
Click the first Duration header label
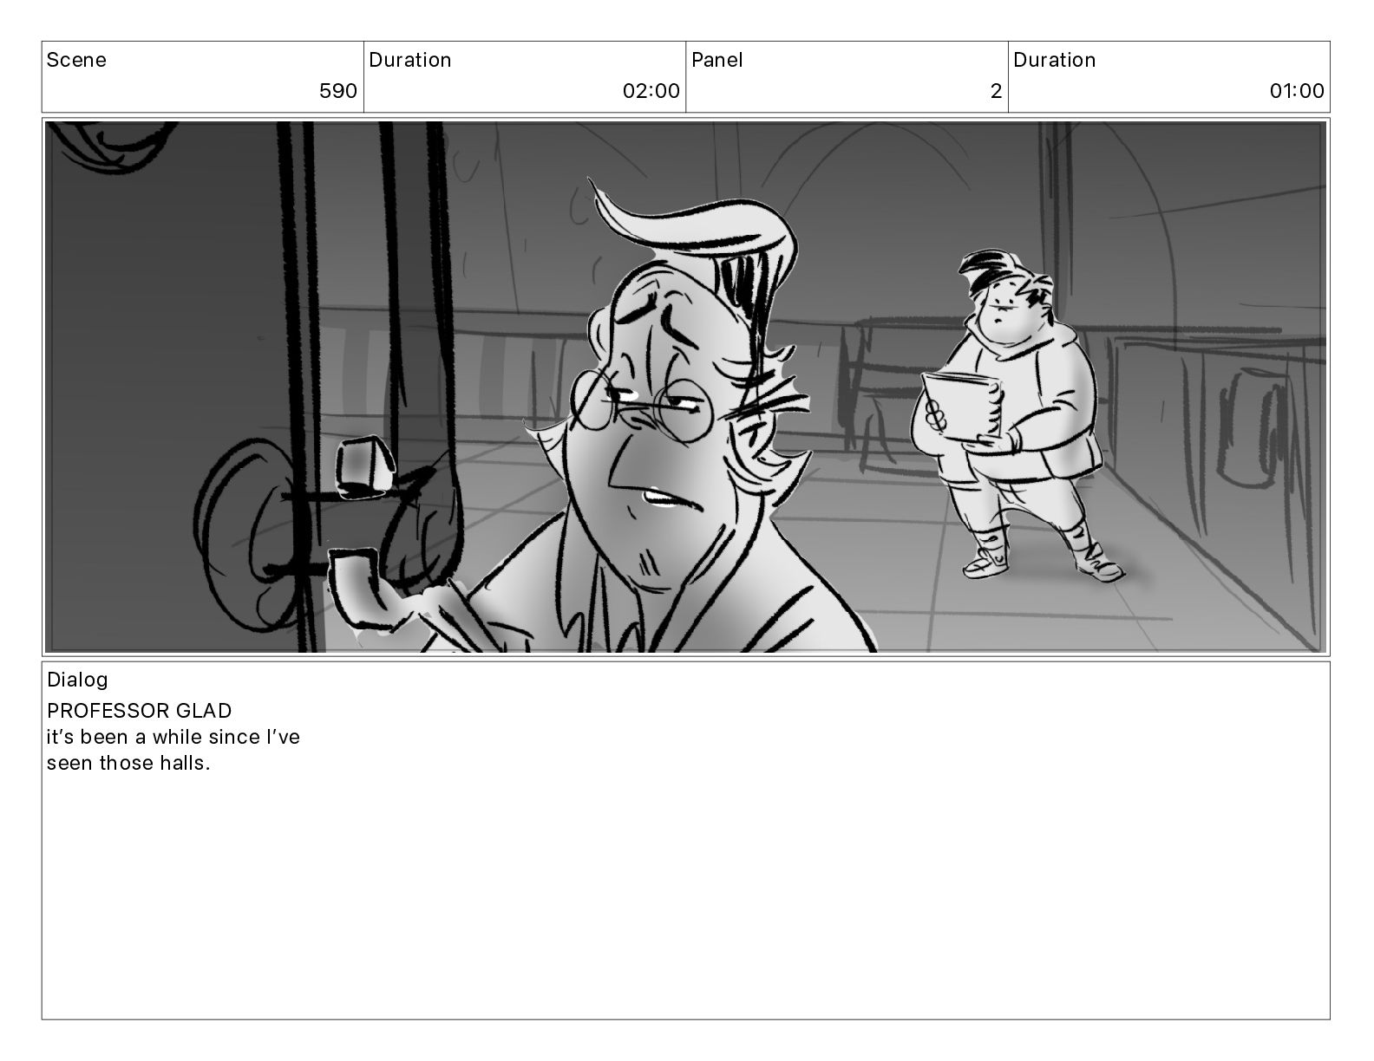(410, 60)
